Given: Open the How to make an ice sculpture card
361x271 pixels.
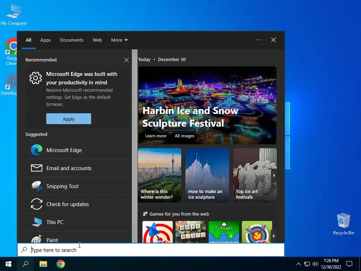Looking at the screenshot, I should tap(207, 175).
